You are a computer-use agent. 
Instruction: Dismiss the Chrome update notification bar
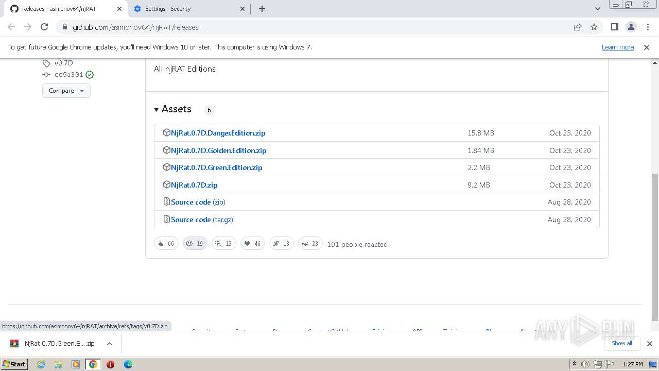pyautogui.click(x=647, y=47)
